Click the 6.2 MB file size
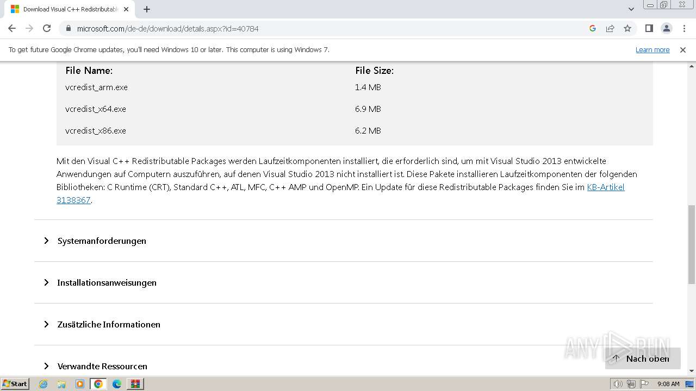The image size is (696, 391). click(x=368, y=130)
